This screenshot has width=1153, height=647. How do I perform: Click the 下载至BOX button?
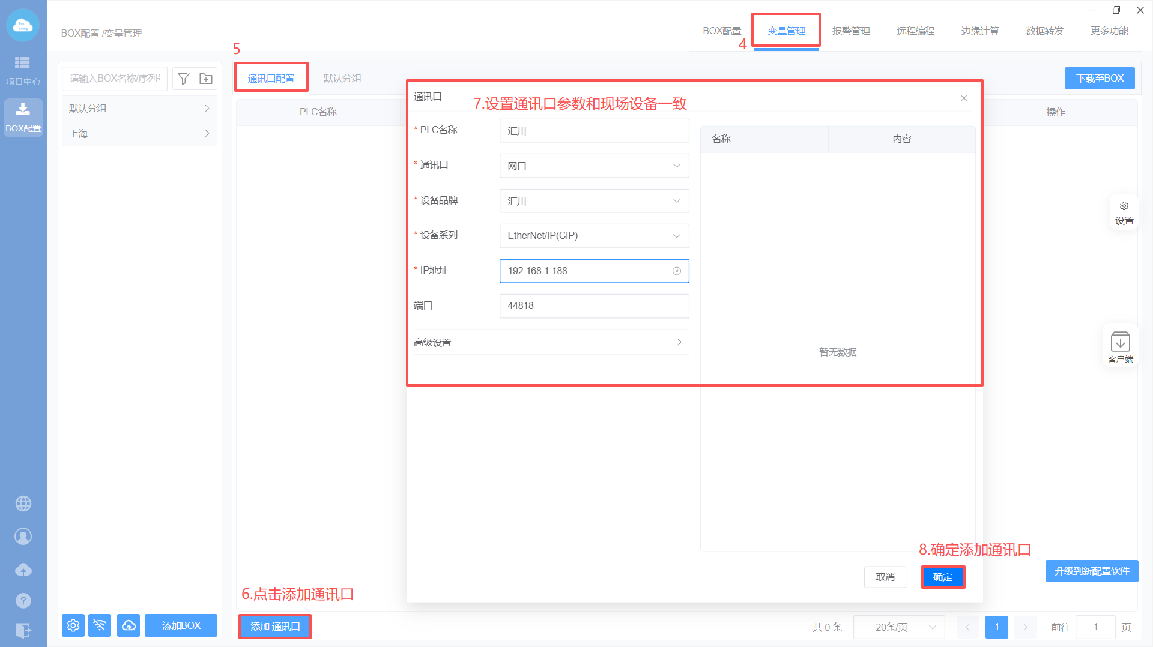pos(1100,79)
